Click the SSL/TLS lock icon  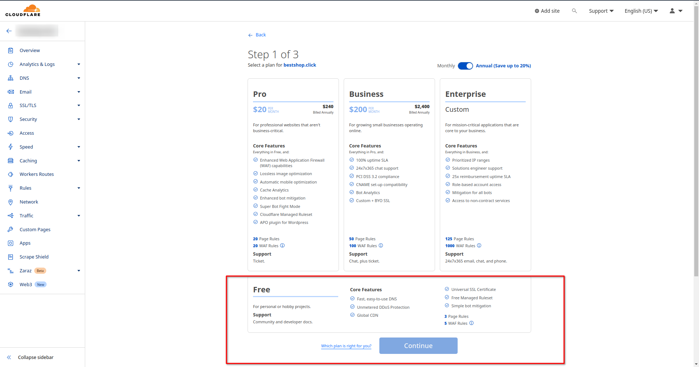pyautogui.click(x=11, y=106)
